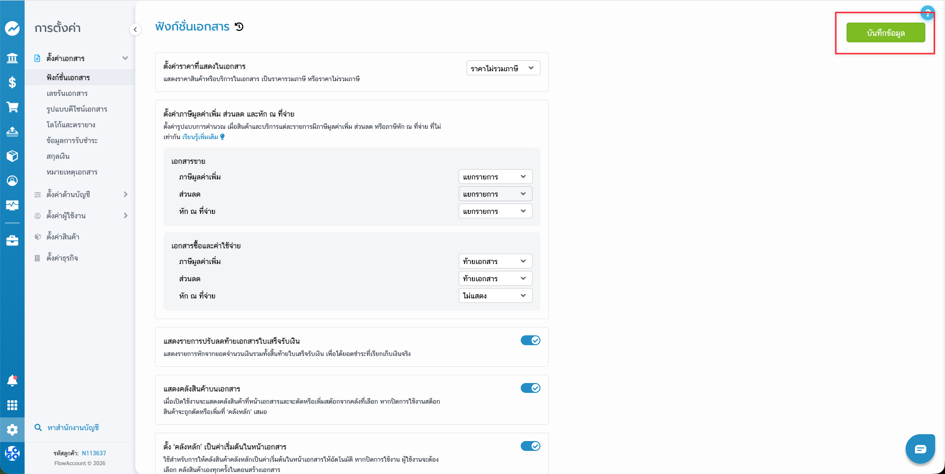Open the apps grid icon

pos(12,405)
